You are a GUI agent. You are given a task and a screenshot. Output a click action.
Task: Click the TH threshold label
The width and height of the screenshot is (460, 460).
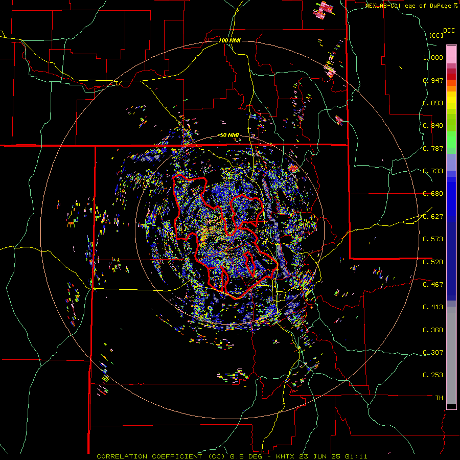click(439, 398)
